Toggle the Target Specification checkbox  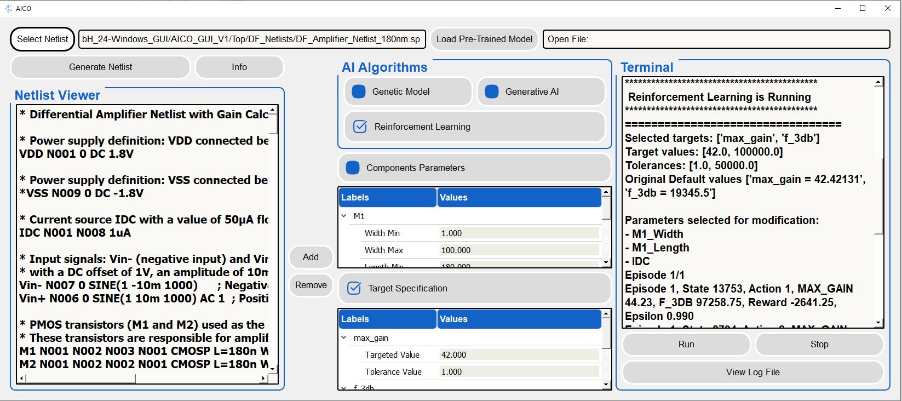(x=354, y=288)
